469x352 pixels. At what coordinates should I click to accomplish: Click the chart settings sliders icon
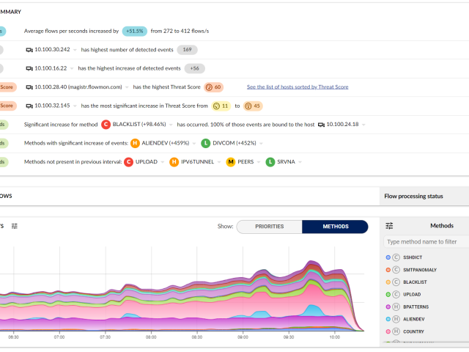15,226
